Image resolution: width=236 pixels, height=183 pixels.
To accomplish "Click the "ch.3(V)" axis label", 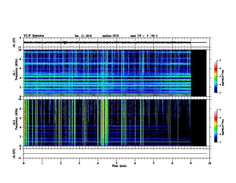I will (x=14, y=153).
